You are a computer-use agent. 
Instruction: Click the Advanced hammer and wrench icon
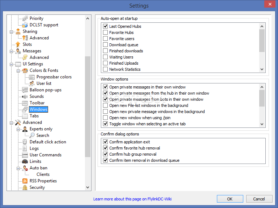coord(18,122)
